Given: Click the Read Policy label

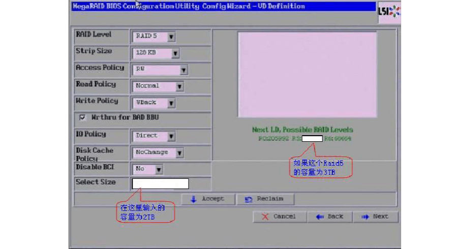Looking at the screenshot, I should [96, 84].
